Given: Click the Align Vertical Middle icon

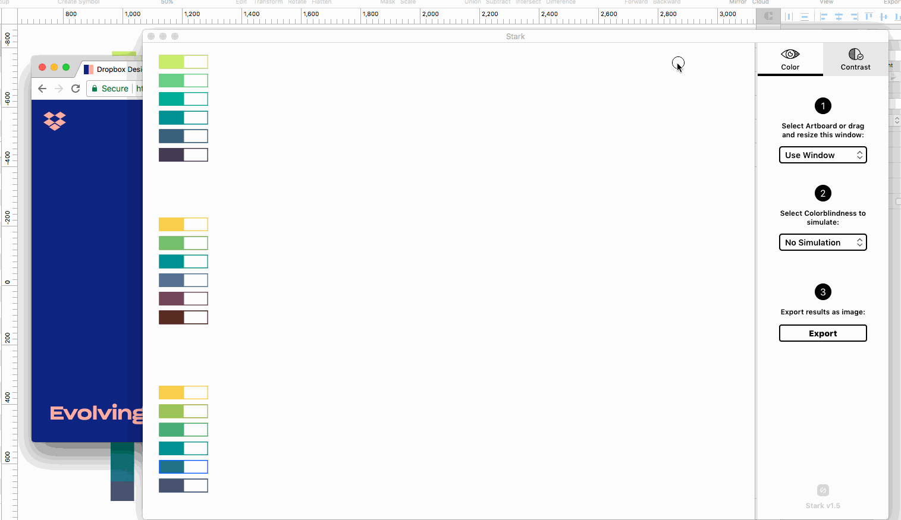Looking at the screenshot, I should coord(884,17).
